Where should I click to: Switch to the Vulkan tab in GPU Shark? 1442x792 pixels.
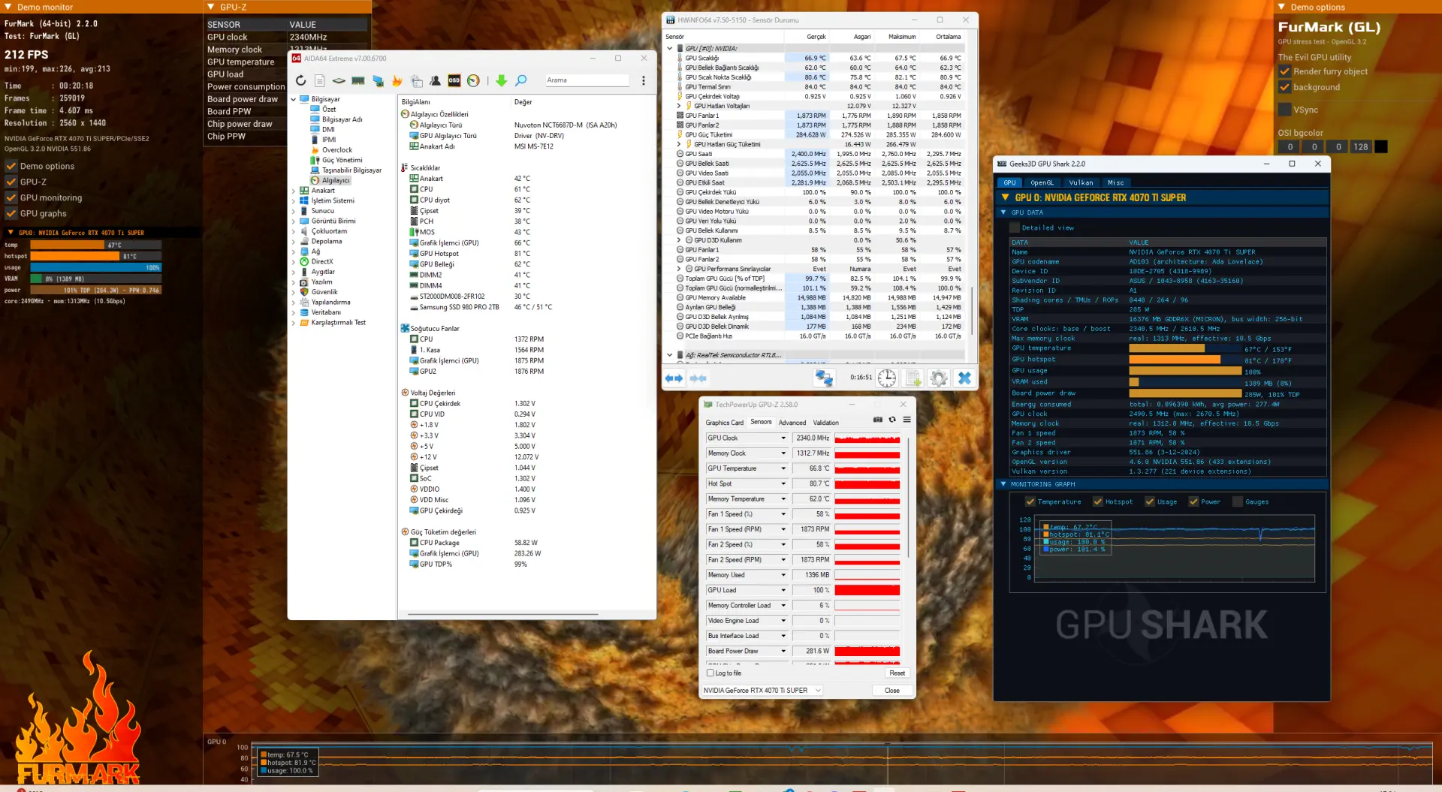[x=1081, y=182]
